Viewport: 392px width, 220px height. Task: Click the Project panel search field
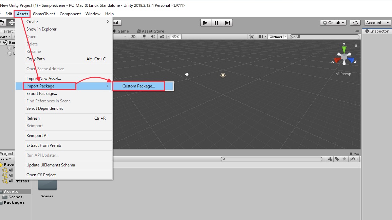(272, 159)
